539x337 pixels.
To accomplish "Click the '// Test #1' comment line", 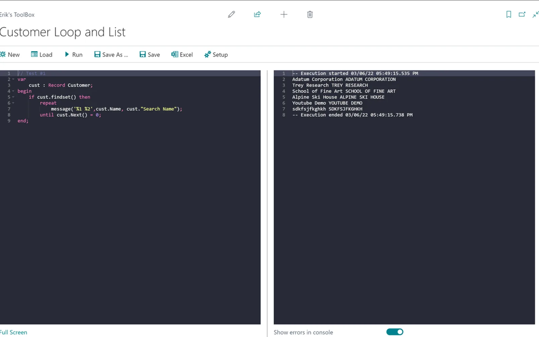I will 31,73.
